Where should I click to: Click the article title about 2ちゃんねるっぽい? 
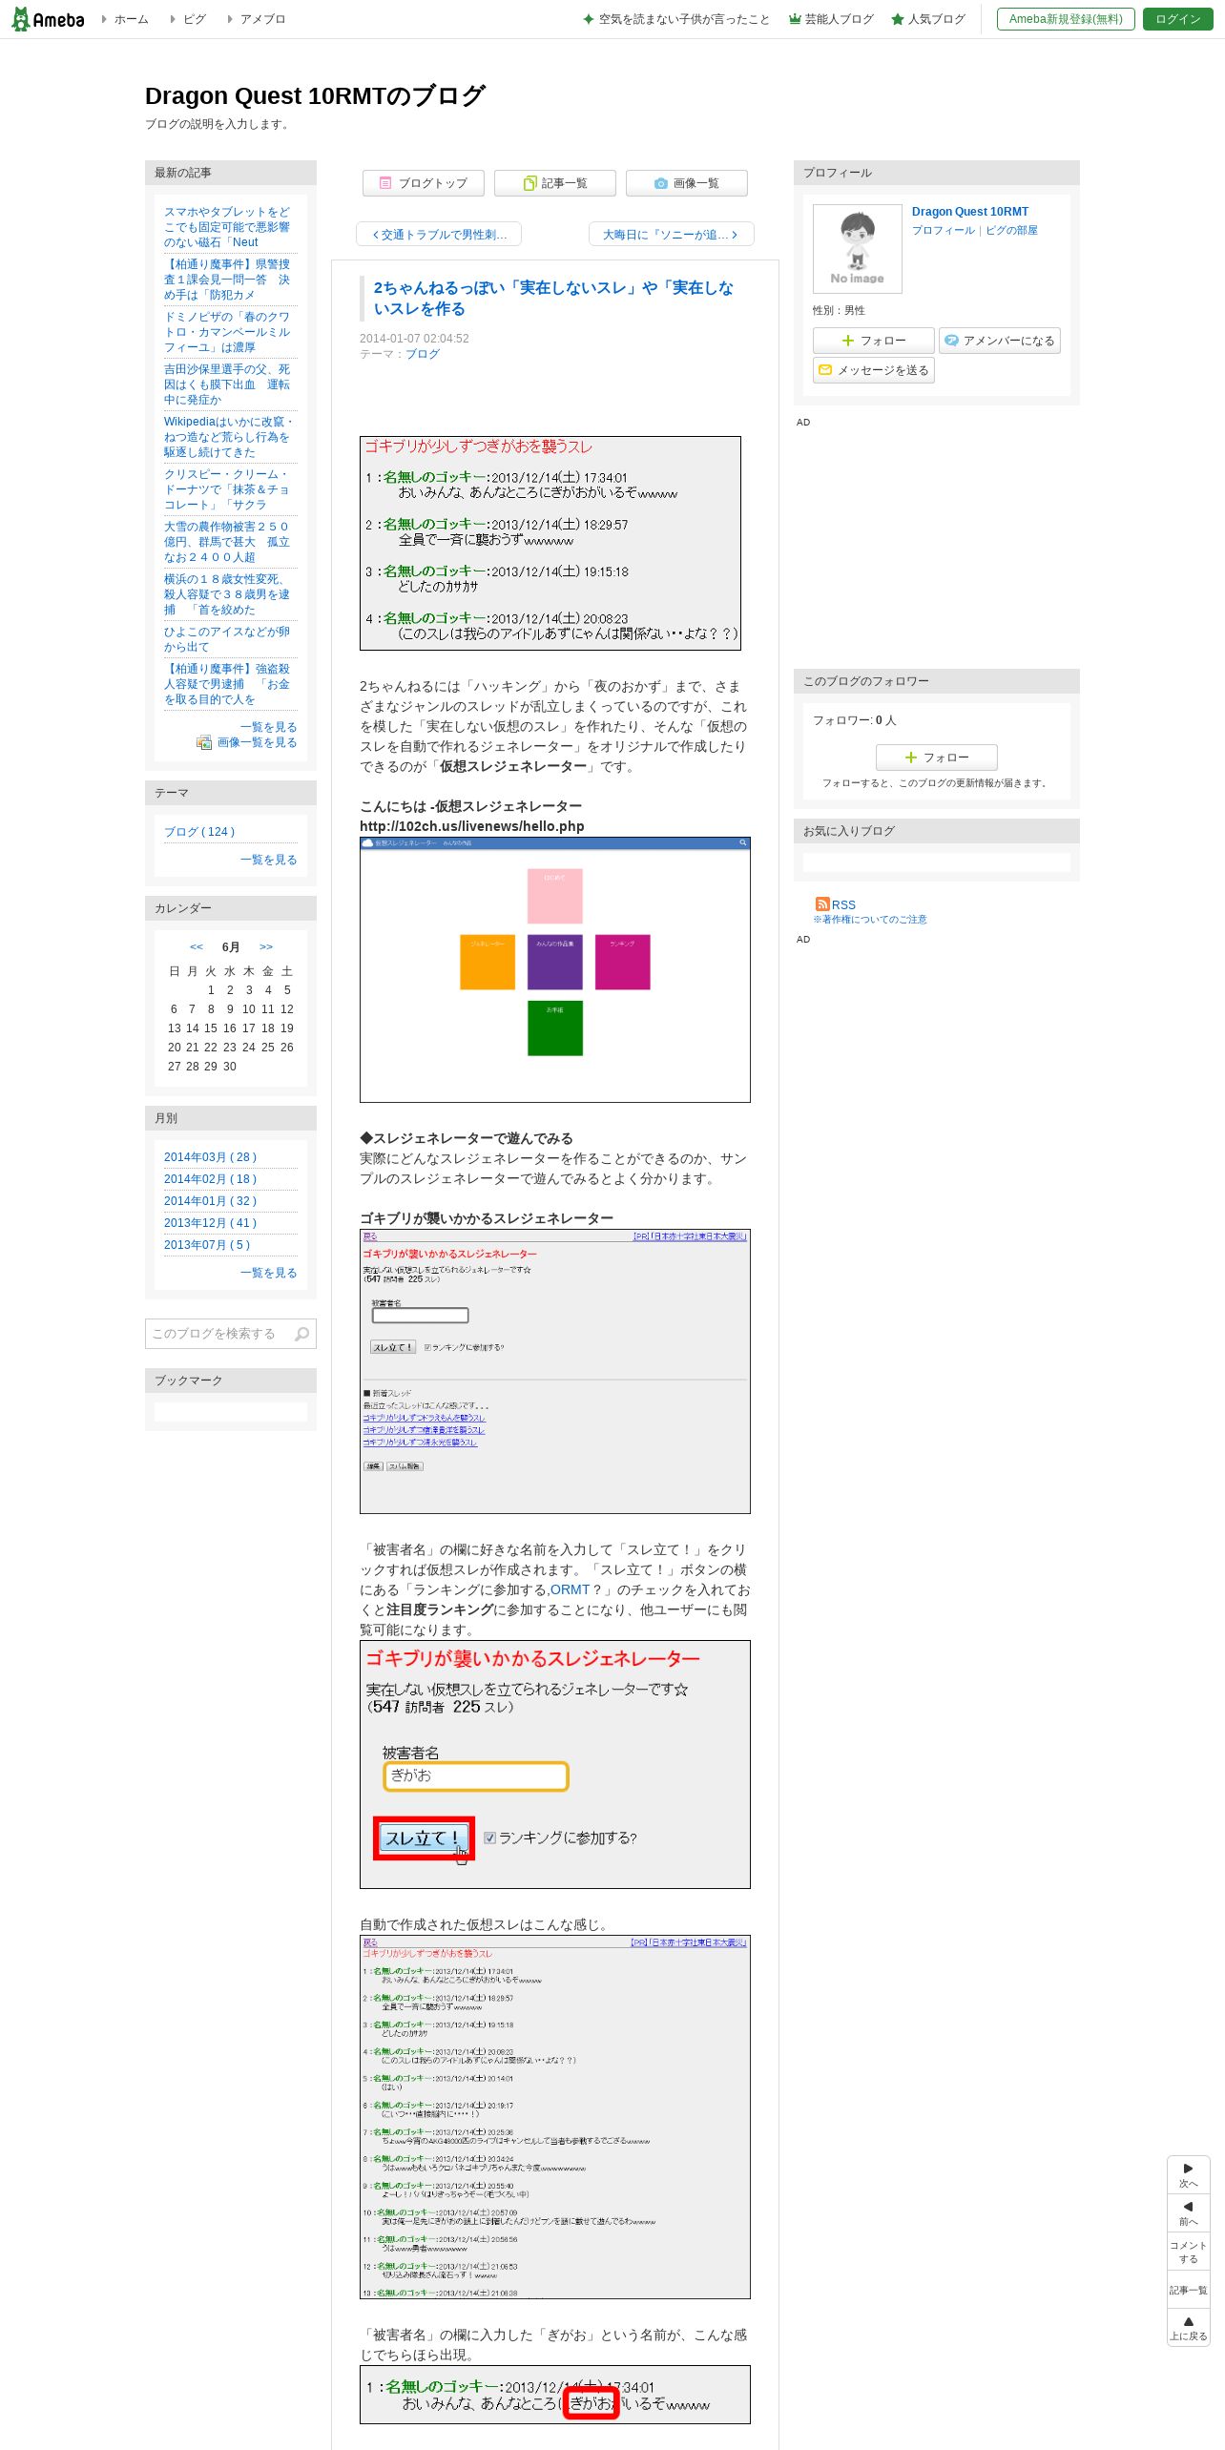pyautogui.click(x=553, y=298)
